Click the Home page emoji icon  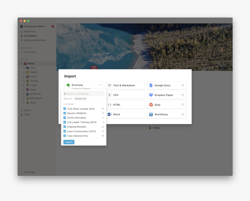25,64
